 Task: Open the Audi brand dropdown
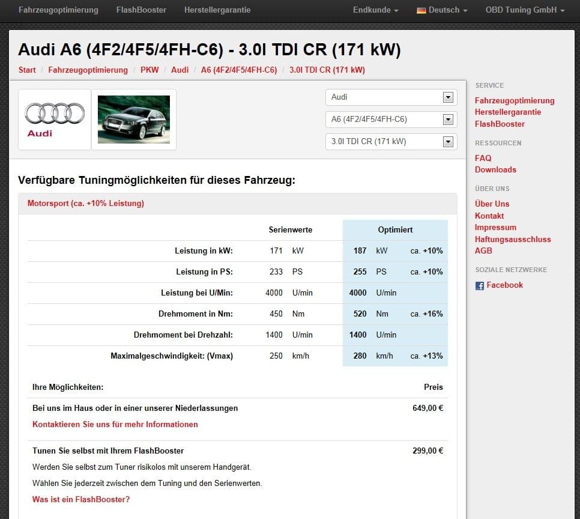coord(391,97)
